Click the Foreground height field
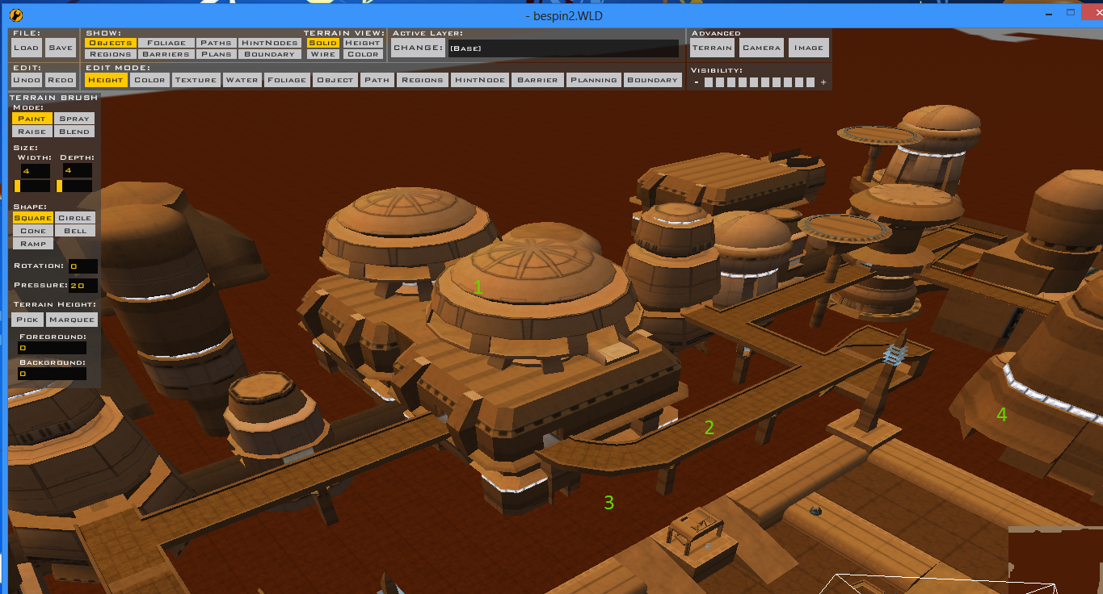Image resolution: width=1103 pixels, height=594 pixels. [52, 348]
